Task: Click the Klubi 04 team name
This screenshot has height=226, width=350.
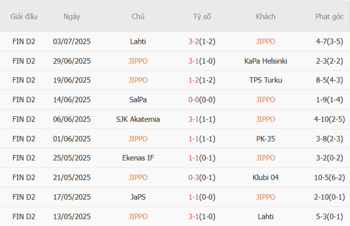Action: (x=265, y=177)
